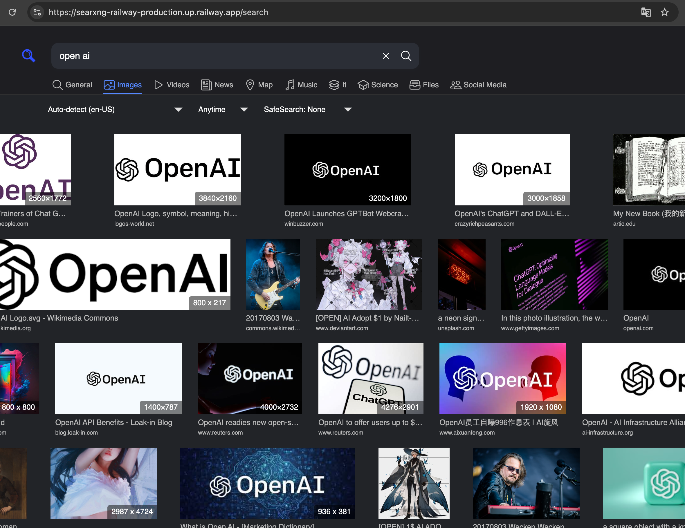The width and height of the screenshot is (685, 528).
Task: Open the black 3200×1800 OpenAI thumbnail
Action: click(x=347, y=170)
